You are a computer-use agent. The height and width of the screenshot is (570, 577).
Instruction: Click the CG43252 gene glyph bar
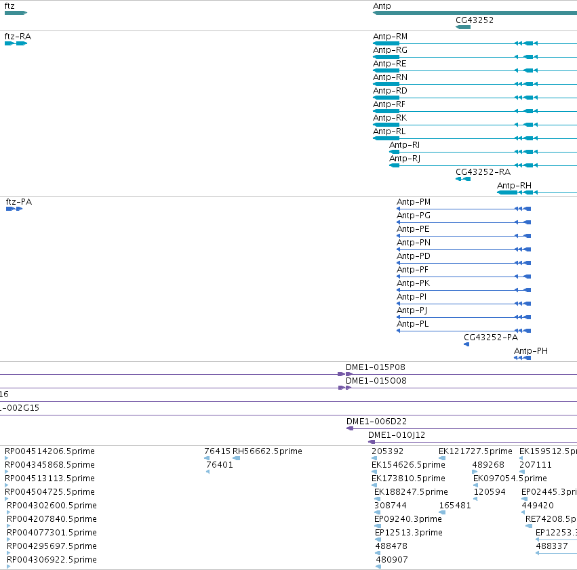click(x=463, y=27)
